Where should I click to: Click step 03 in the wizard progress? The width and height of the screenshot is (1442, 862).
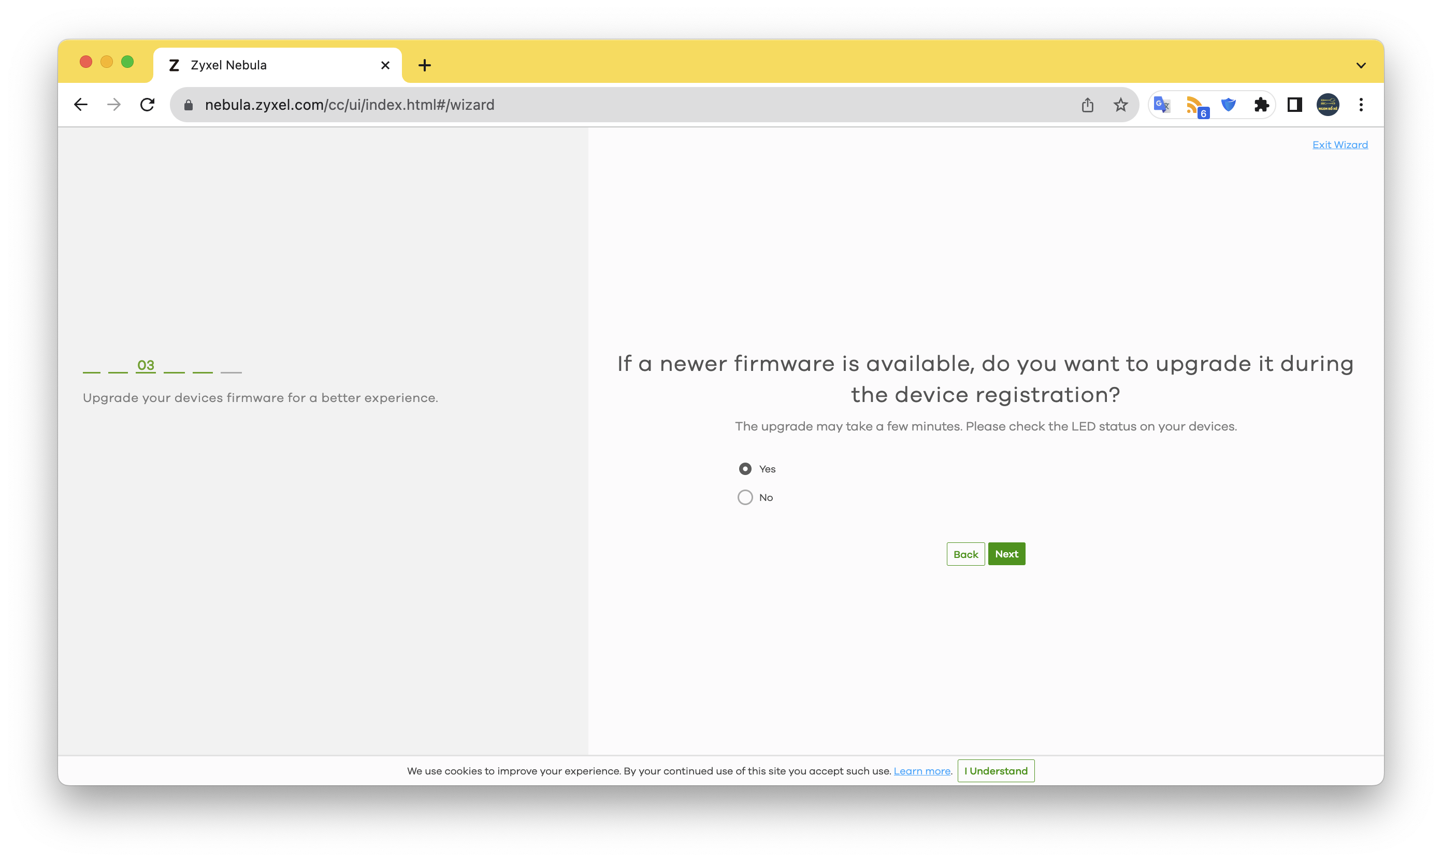click(146, 365)
